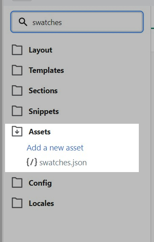Click the Locales folder icon
Viewport: 154px width, 242px height.
(x=17, y=203)
